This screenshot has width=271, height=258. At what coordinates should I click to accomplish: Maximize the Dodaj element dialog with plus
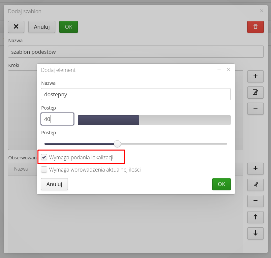[x=219, y=70]
